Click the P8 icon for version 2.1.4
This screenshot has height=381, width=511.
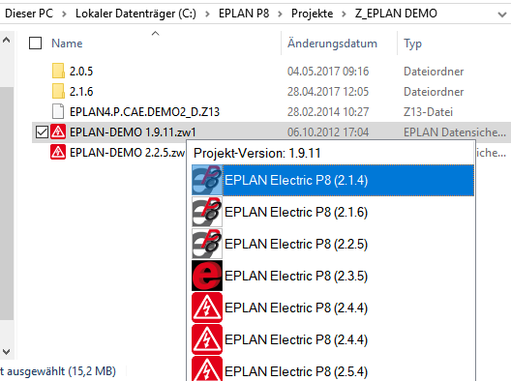pos(207,180)
